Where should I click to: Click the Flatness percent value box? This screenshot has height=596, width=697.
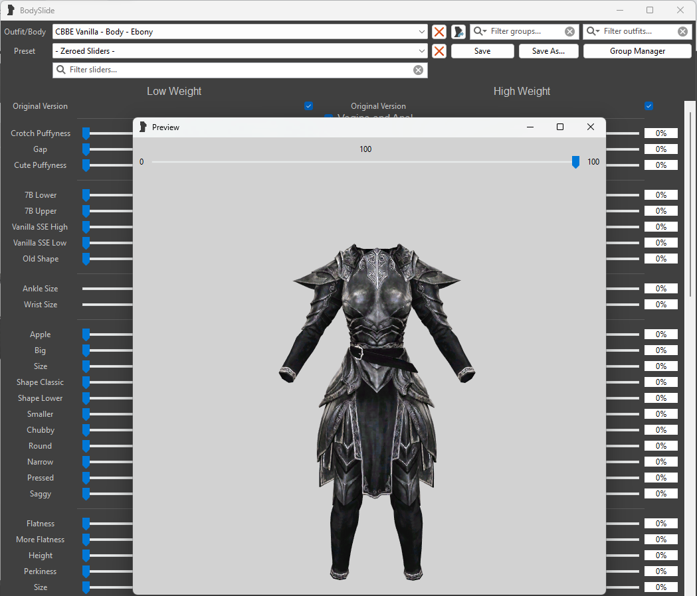pyautogui.click(x=661, y=524)
